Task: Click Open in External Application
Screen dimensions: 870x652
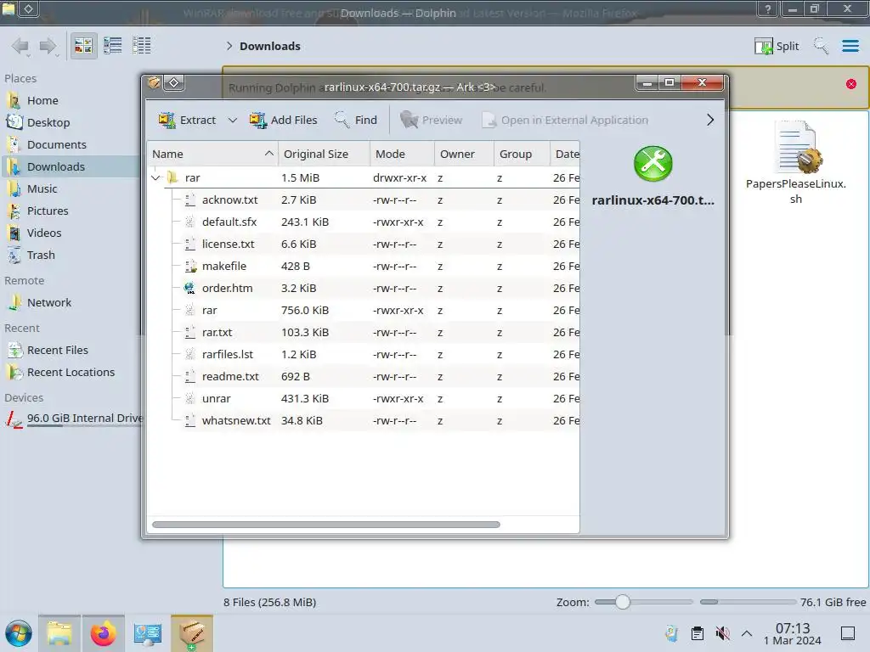Action: coord(565,120)
